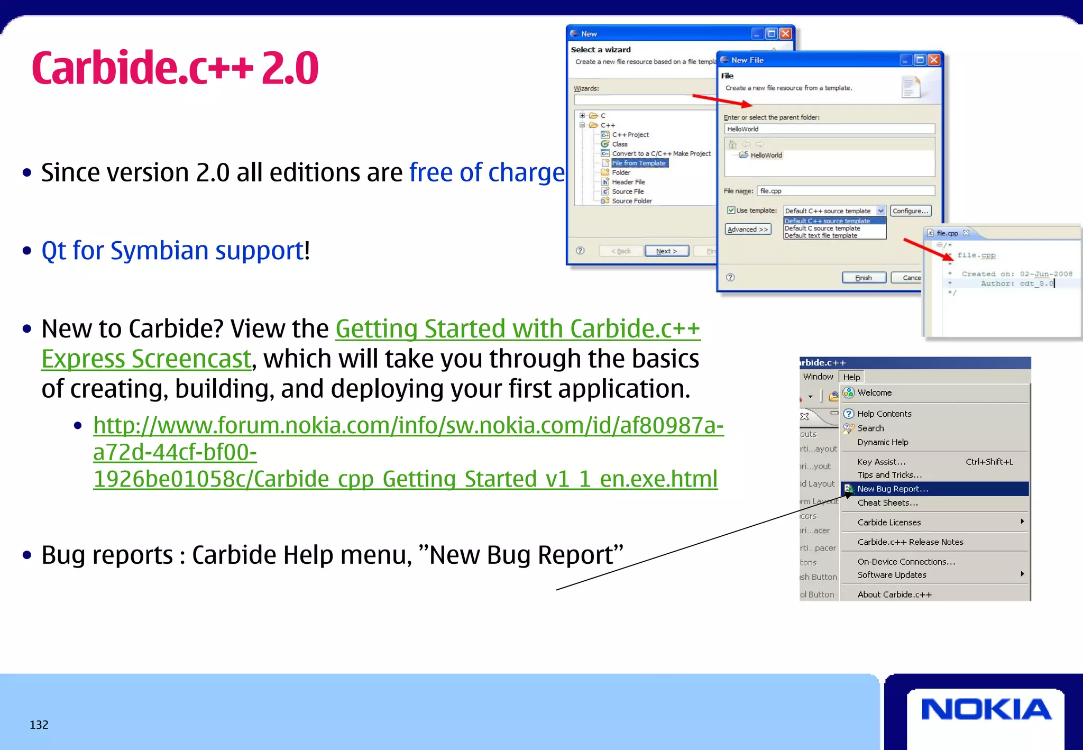Click the Cancel button in New File
The image size is (1083, 750).
coord(906,278)
